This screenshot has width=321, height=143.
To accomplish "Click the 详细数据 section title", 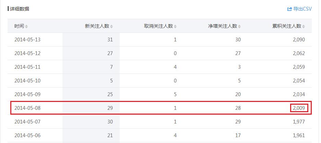I will (20, 9).
